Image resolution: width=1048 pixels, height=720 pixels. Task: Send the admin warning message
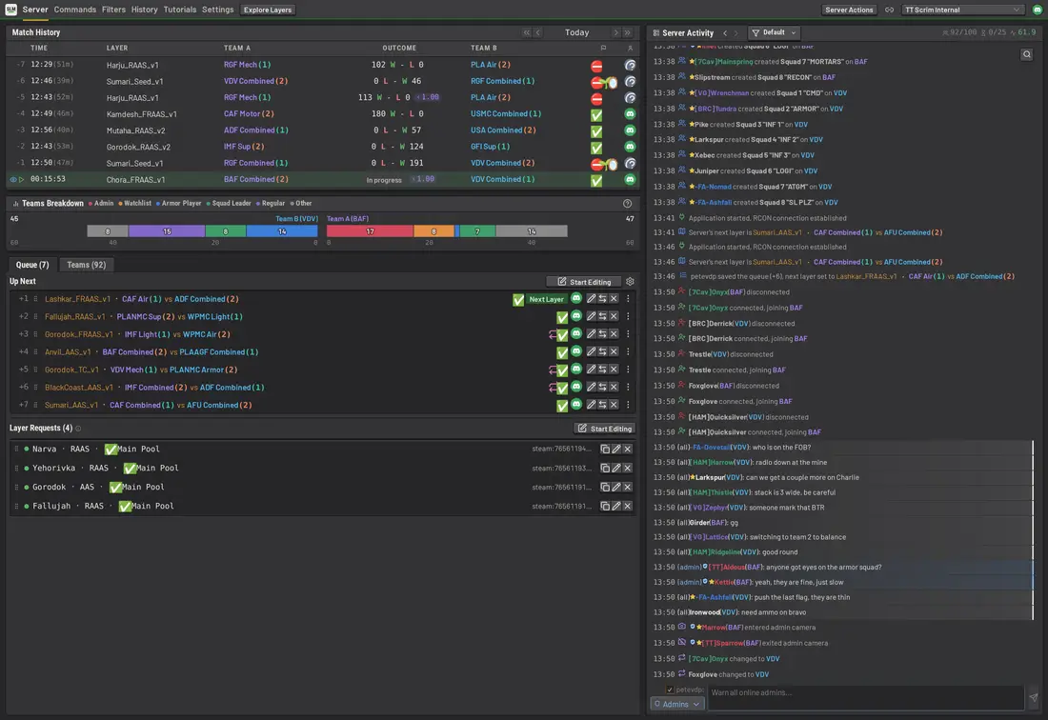coord(1034,696)
